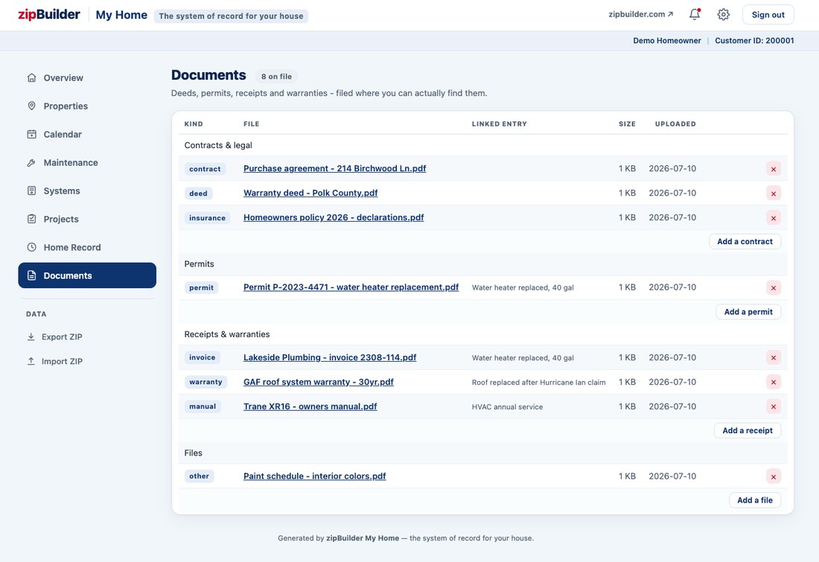The height and width of the screenshot is (562, 819).
Task: Click Add a receipt button
Action: (747, 430)
